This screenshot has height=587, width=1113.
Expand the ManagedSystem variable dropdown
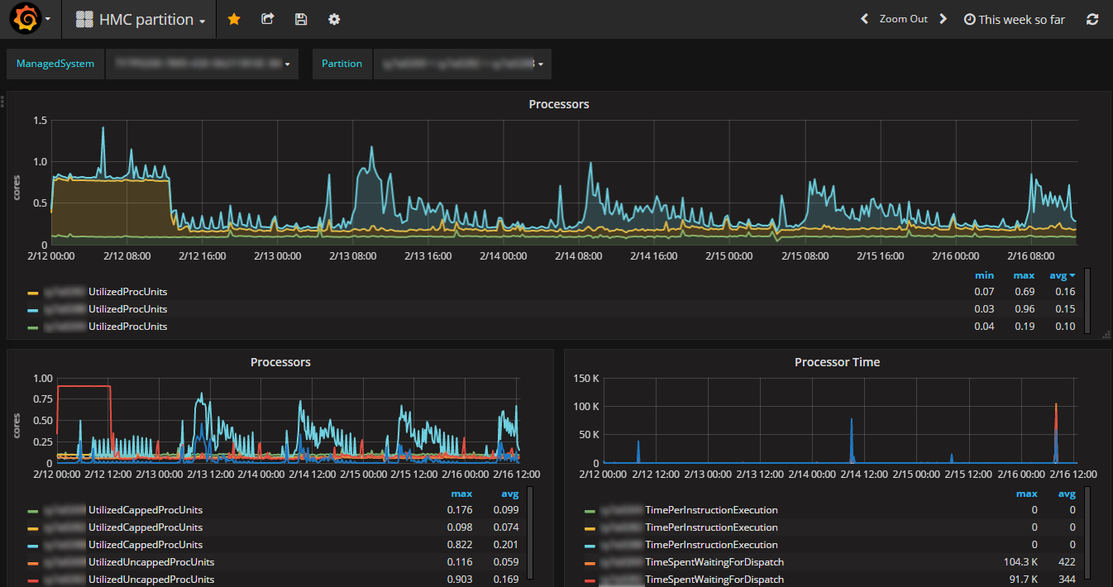pyautogui.click(x=202, y=64)
